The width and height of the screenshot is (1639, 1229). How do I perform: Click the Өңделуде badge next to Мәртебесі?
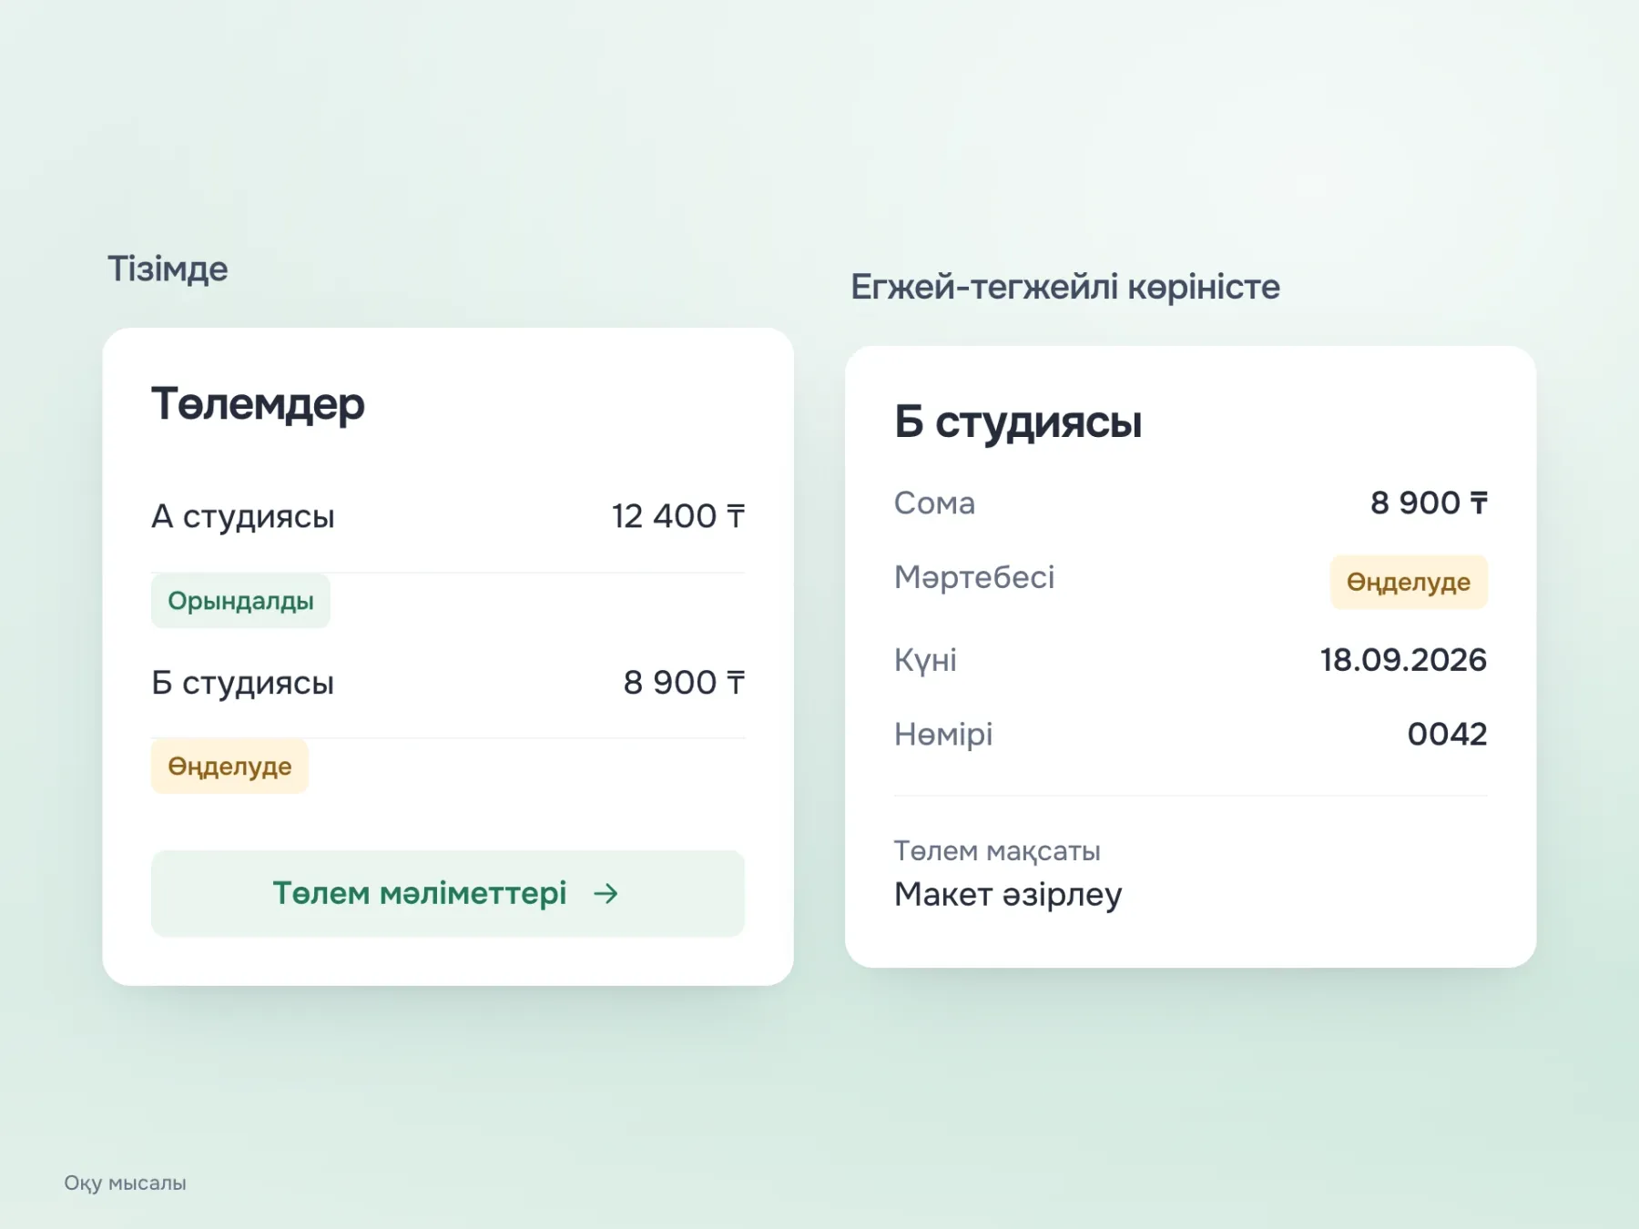[x=1409, y=582]
